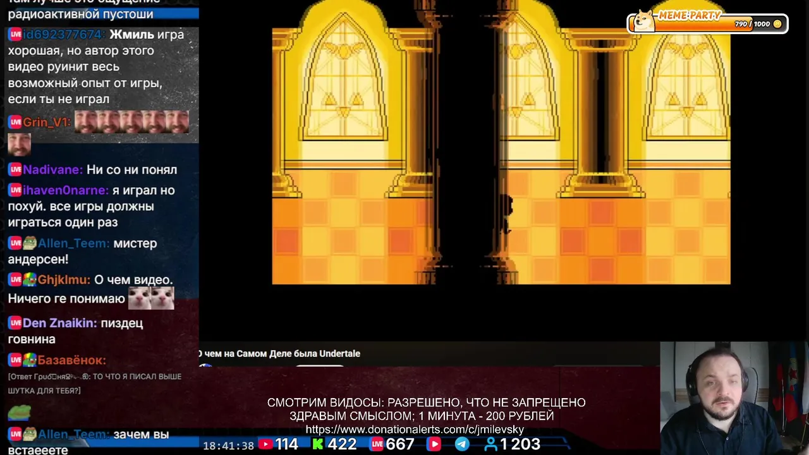Click the single face emote below Grin_V1
Screen dimensions: 809x455
[19, 144]
